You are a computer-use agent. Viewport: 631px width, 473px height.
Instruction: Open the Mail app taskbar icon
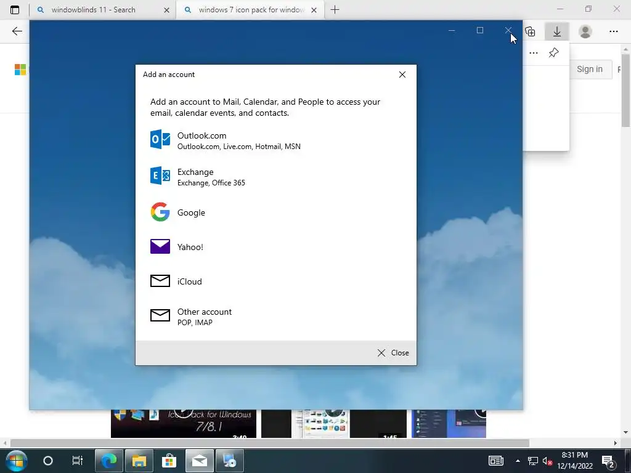click(200, 461)
